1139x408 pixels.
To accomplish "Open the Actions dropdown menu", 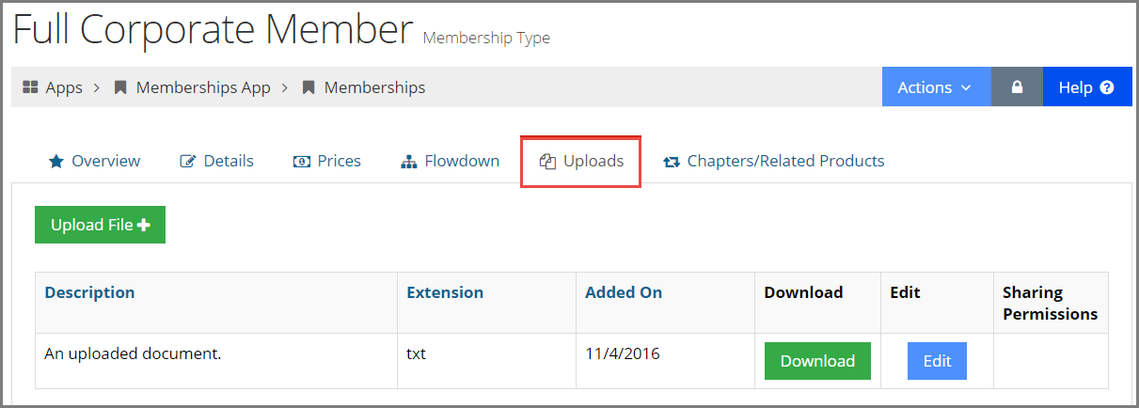I will (x=936, y=87).
